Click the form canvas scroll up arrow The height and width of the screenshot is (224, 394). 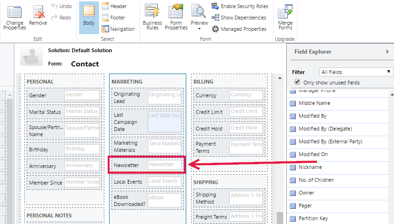click(x=280, y=78)
